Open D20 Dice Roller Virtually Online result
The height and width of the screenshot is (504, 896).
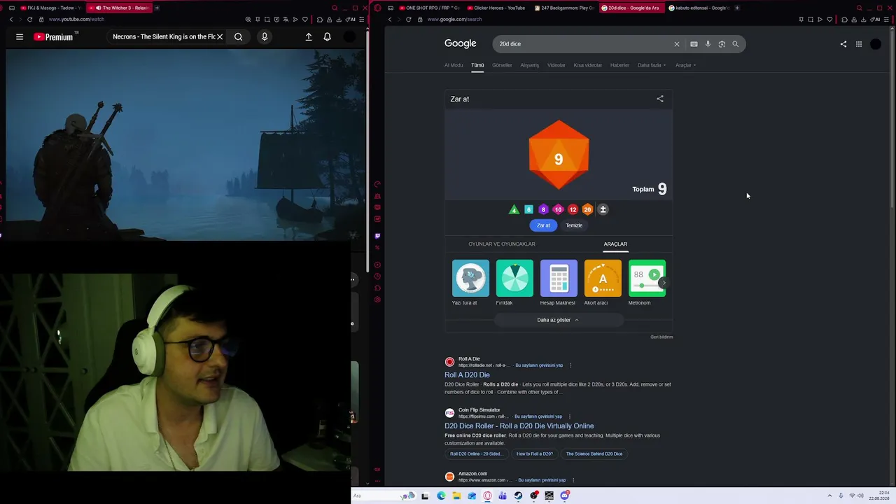[519, 426]
